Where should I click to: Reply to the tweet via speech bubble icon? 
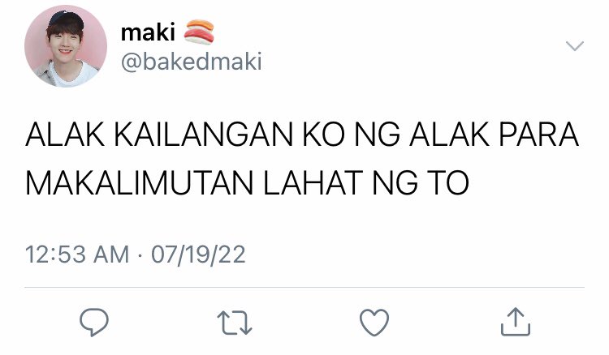click(94, 322)
